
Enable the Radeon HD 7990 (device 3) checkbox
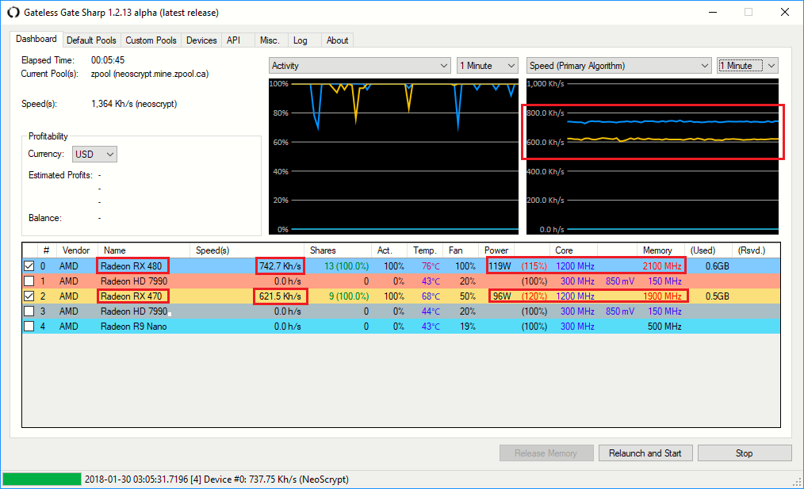point(29,311)
